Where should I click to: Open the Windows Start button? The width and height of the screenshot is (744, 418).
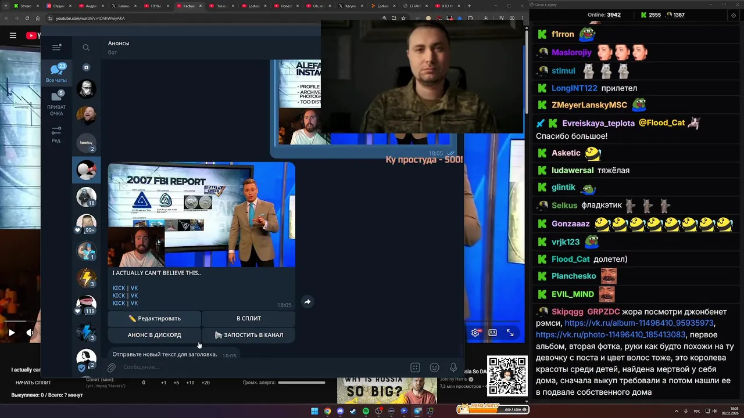[314, 411]
